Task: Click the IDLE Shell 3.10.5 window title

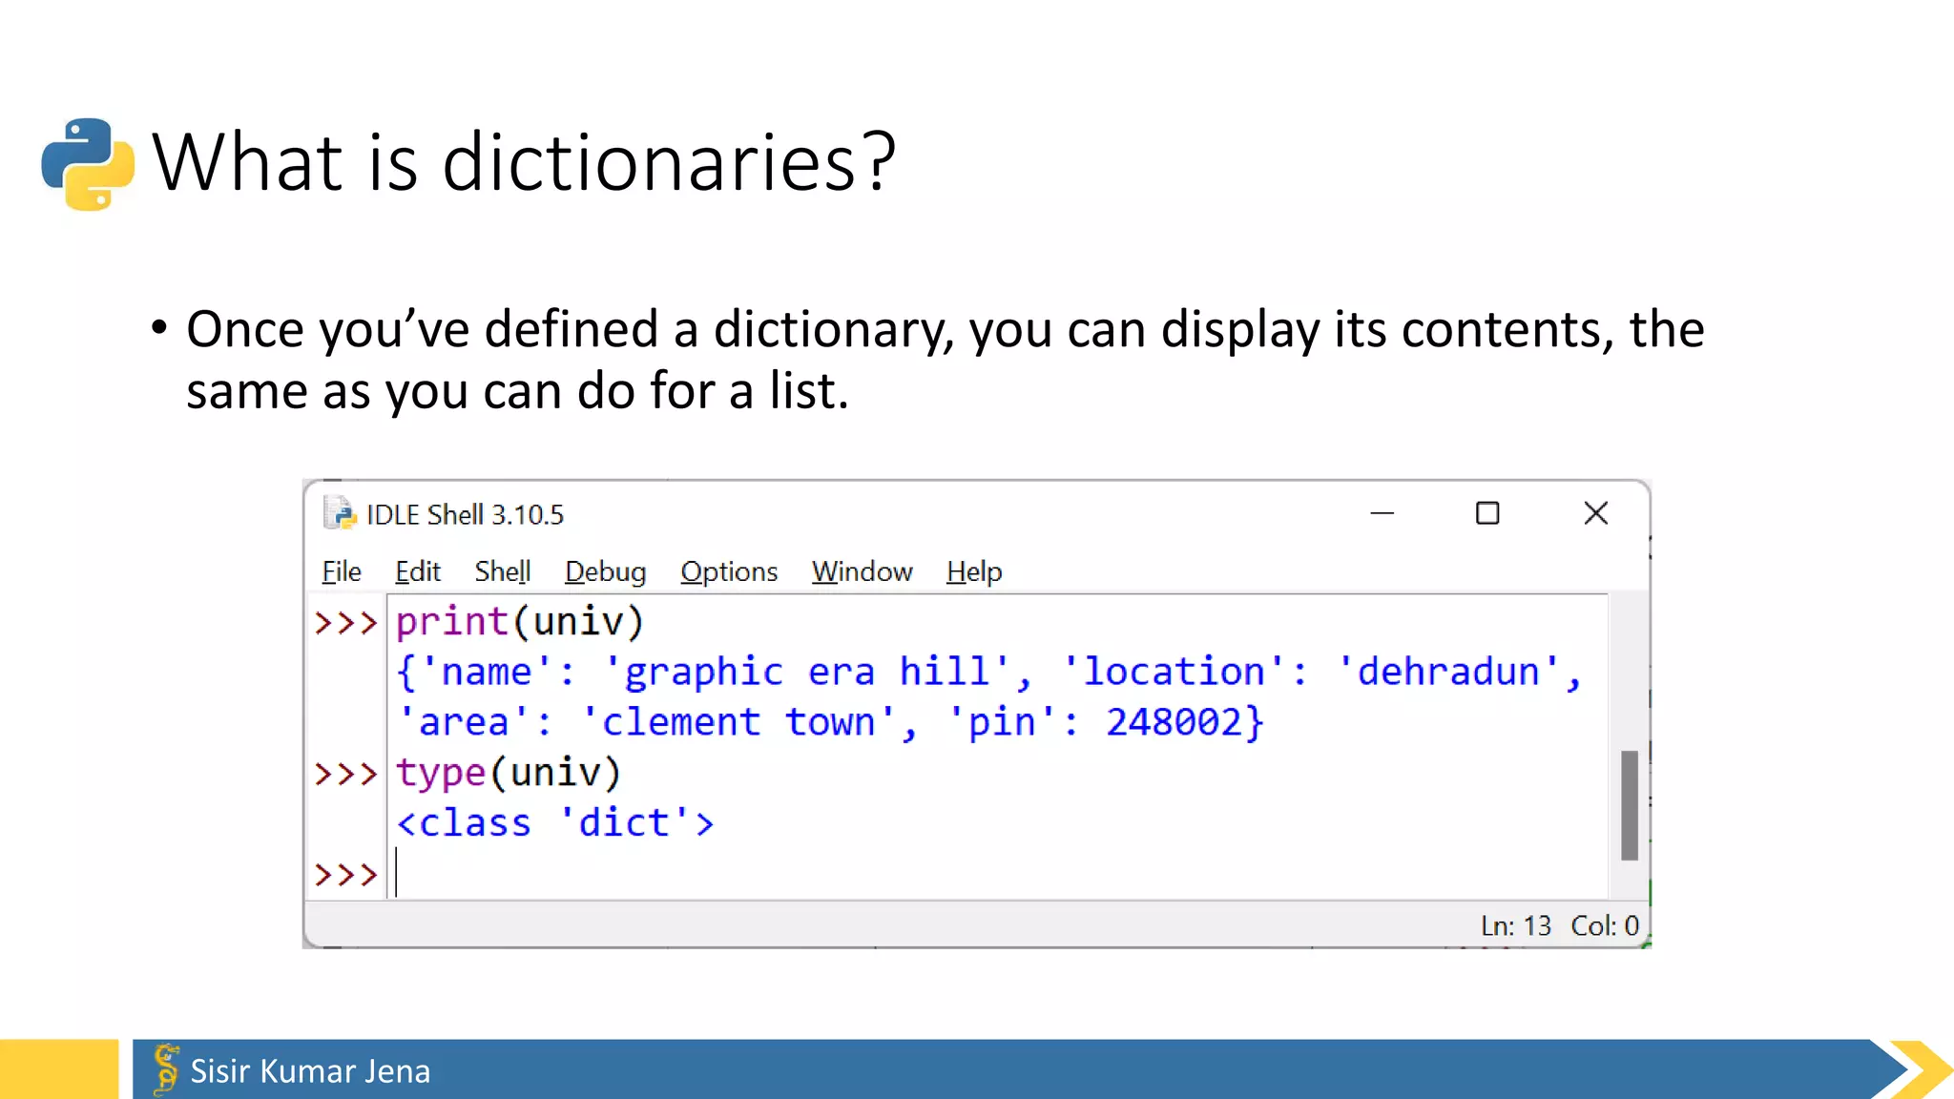Action: [465, 515]
